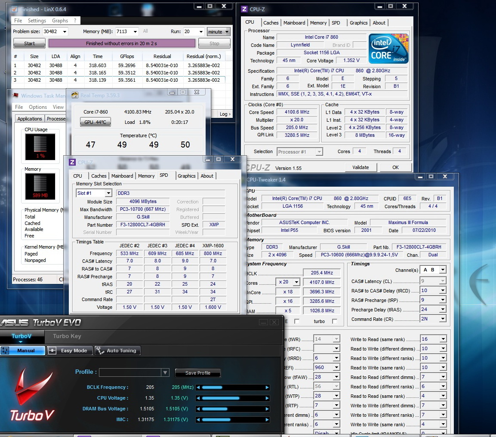Image resolution: width=496 pixels, height=437 pixels.
Task: Click the LinX finished status progress bar
Action: pos(122,43)
